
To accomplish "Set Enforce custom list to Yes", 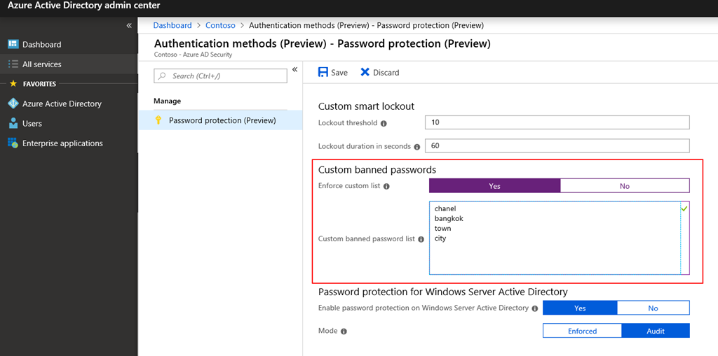I will pos(494,186).
